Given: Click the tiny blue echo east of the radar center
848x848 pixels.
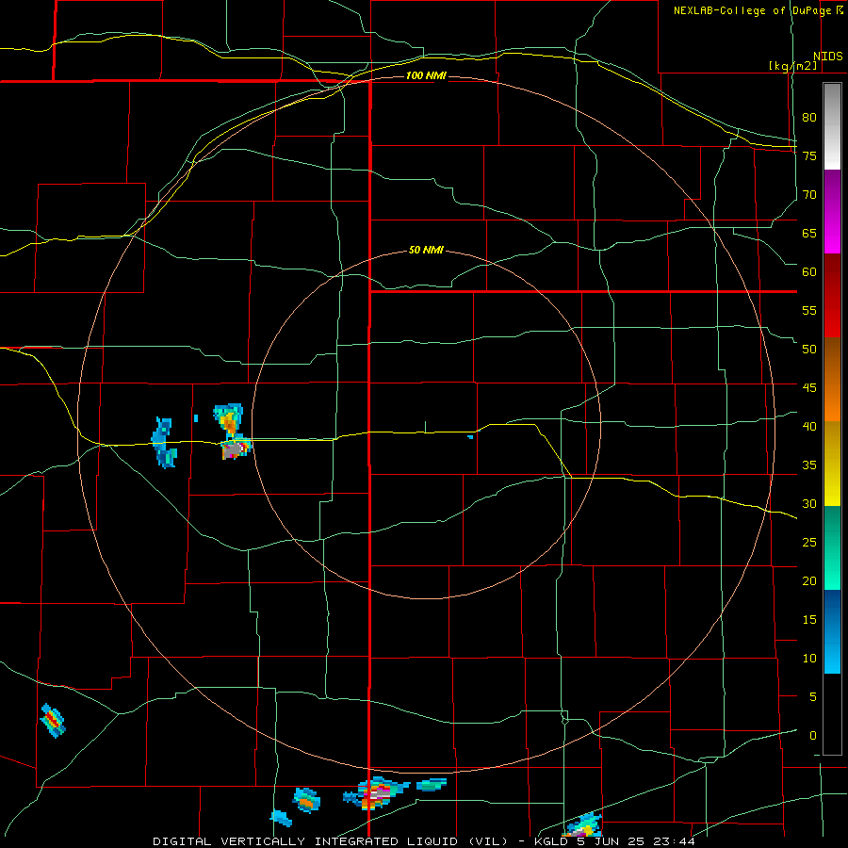Looking at the screenshot, I should [470, 436].
